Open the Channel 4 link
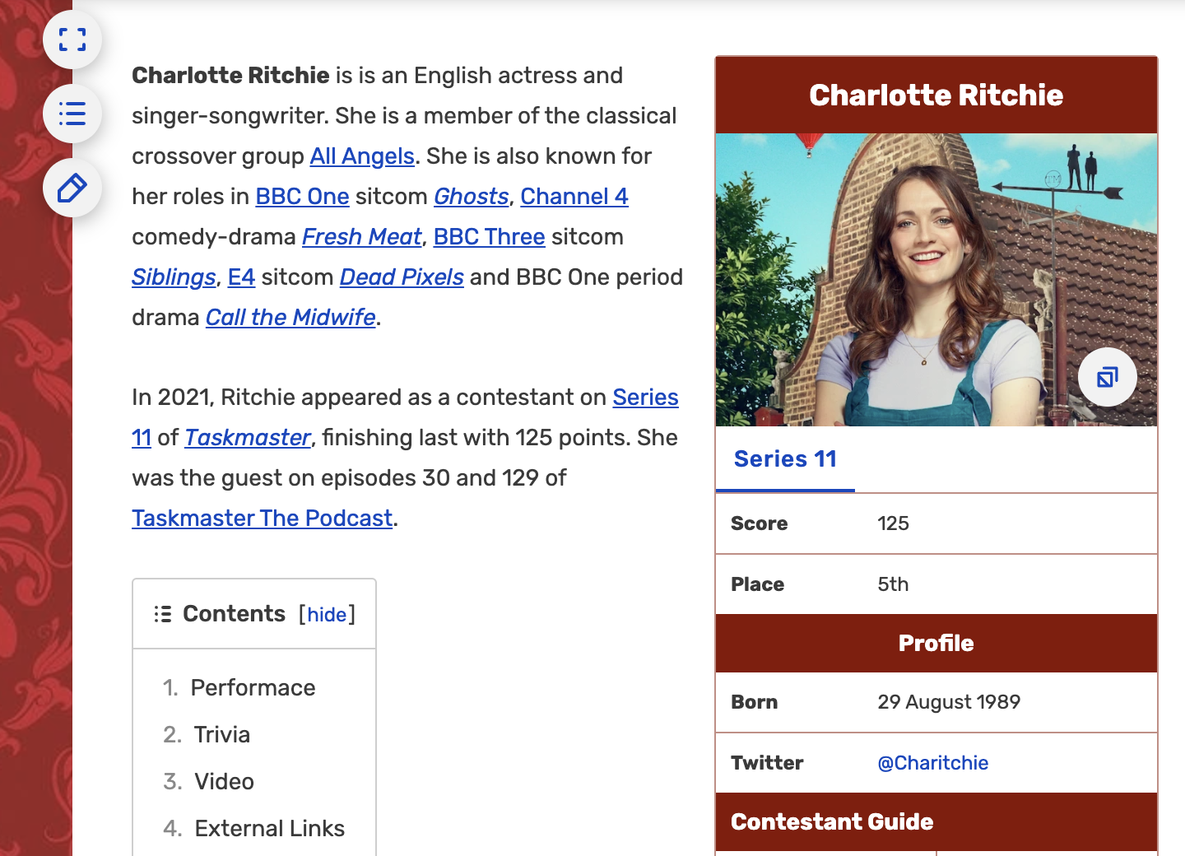The width and height of the screenshot is (1185, 856). tap(574, 197)
